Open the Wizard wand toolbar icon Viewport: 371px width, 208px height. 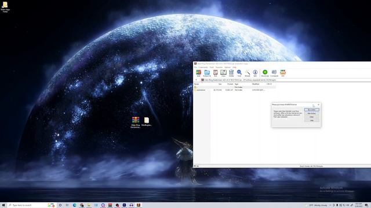[248, 73]
